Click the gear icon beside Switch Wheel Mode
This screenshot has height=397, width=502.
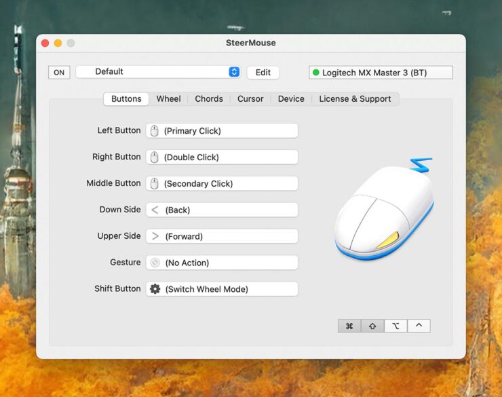[155, 289]
